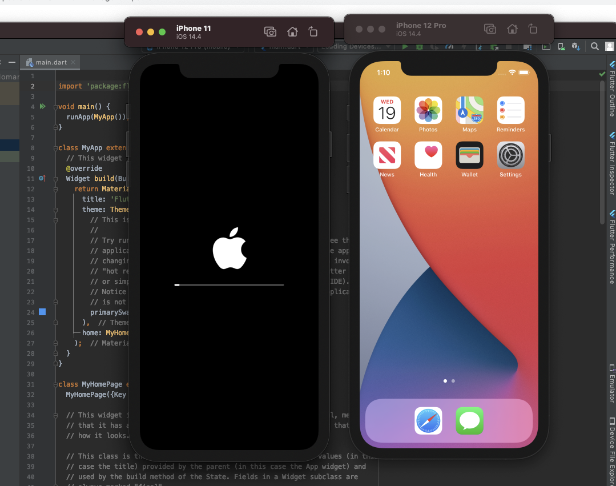The width and height of the screenshot is (616, 486).
Task: Open Wallet app on the simulator
Action: [469, 155]
